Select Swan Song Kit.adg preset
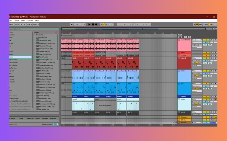Screen dimensions: 227x141 (46, 60)
